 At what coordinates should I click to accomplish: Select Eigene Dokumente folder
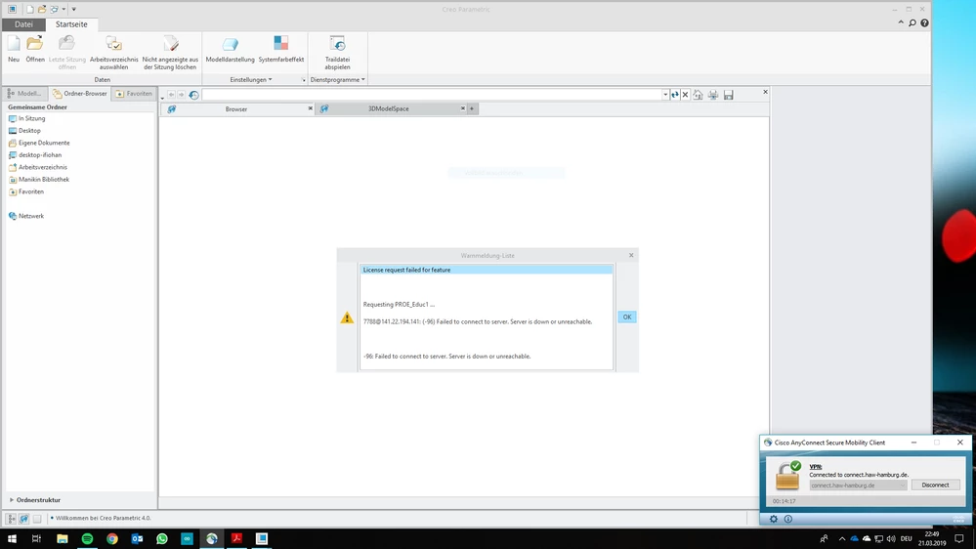(x=39, y=143)
